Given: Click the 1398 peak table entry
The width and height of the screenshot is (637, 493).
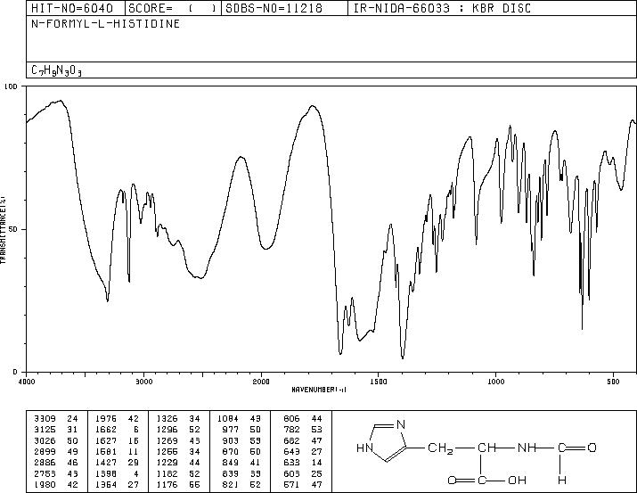Looking at the screenshot, I should click(x=117, y=473).
